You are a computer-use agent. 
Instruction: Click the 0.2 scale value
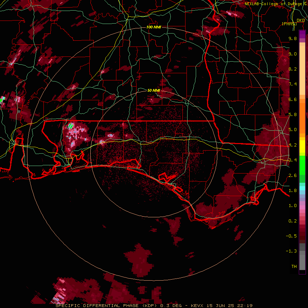[293, 221]
